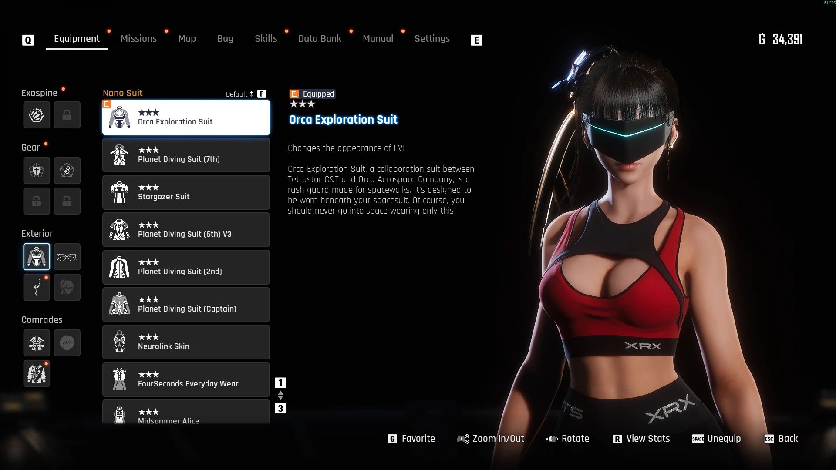Click the list page up/down arrows
Screen dimensions: 836x470
280,395
